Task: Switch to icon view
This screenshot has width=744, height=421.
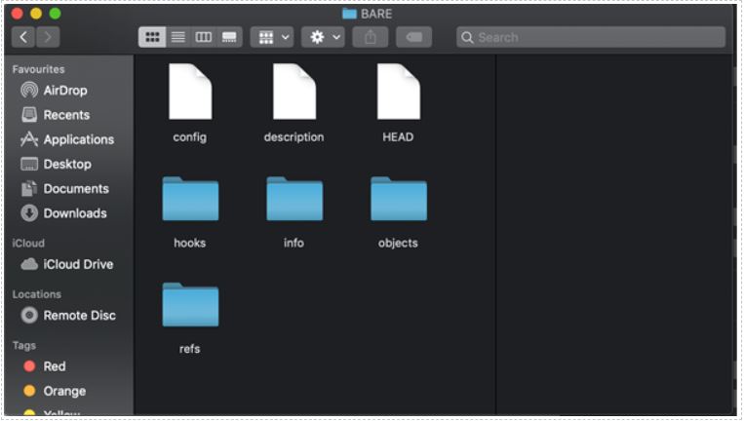Action: click(152, 37)
